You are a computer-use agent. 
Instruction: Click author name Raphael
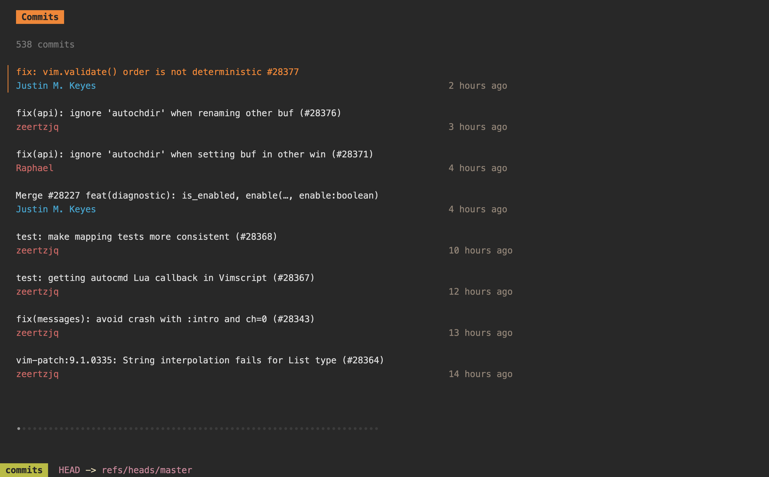35,168
